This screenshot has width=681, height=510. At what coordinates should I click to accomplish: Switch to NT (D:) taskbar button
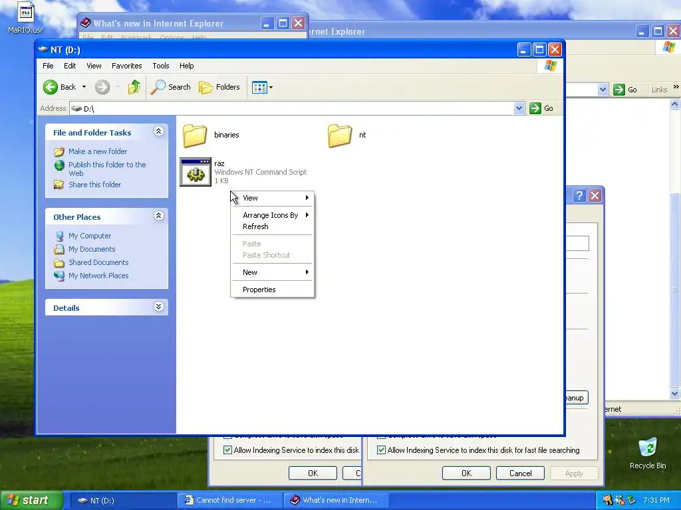pyautogui.click(x=122, y=501)
